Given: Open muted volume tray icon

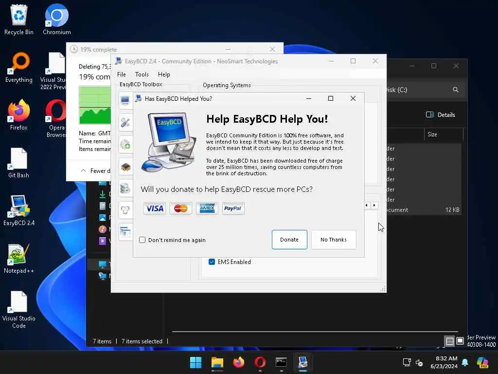Looking at the screenshot, I should (419, 362).
